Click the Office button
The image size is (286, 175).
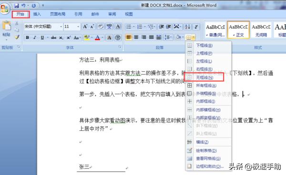click(x=5, y=9)
